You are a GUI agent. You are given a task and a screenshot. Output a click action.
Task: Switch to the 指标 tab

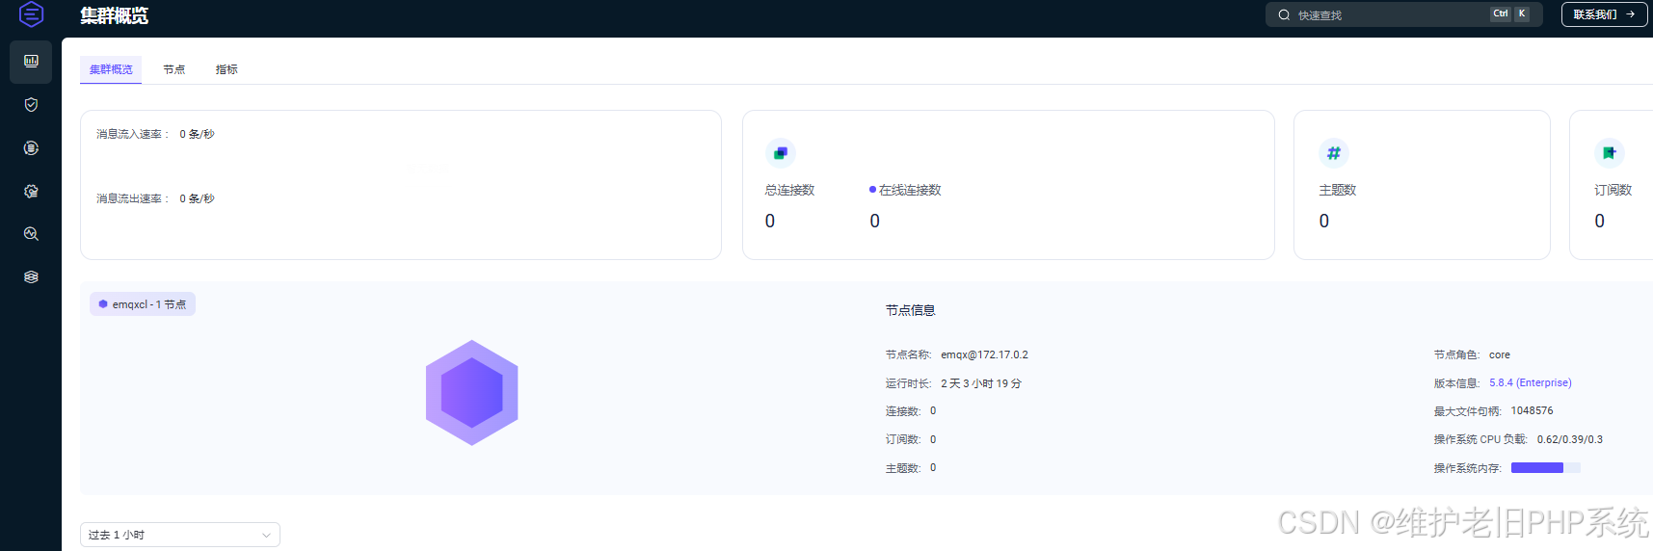coord(227,69)
